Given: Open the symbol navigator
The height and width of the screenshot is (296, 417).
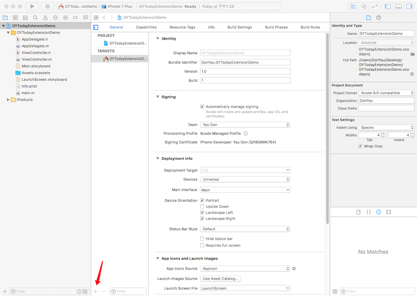Looking at the screenshot, I should 25,18.
